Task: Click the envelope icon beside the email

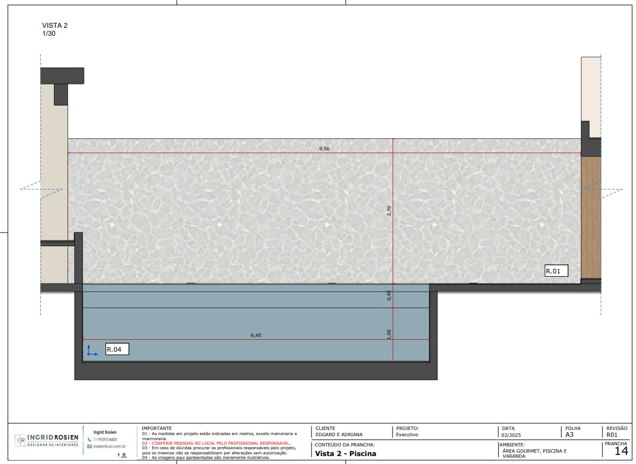Action: (89, 446)
